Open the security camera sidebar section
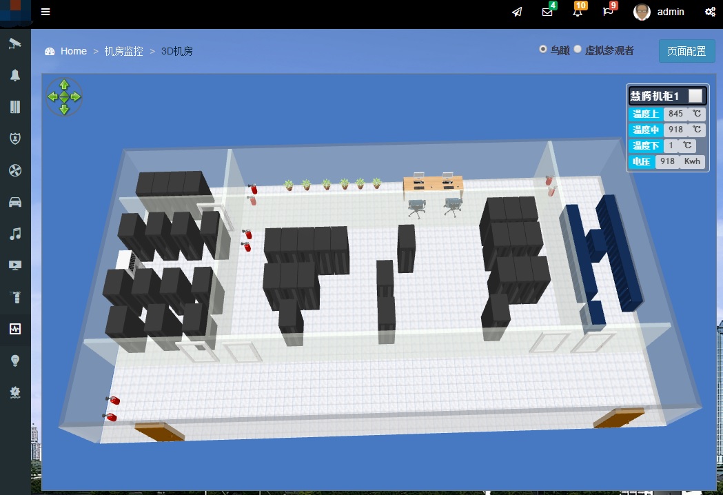The width and height of the screenshot is (723, 495). (x=15, y=43)
